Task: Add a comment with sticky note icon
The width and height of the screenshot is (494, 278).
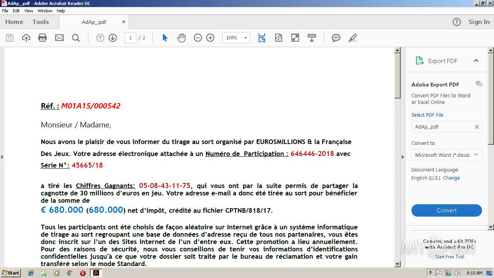Action: pyautogui.click(x=336, y=38)
